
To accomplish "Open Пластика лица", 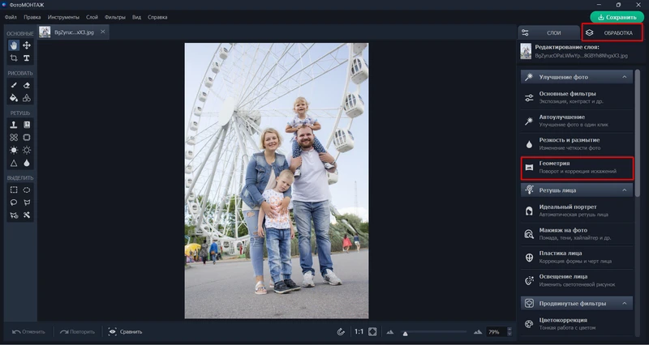I will [x=577, y=257].
